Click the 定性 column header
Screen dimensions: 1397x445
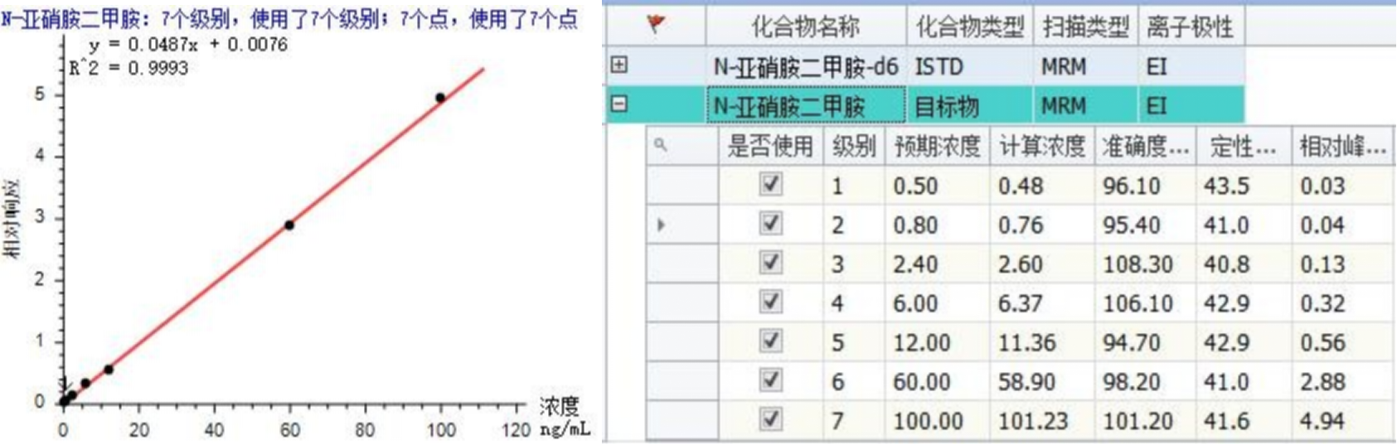(x=1243, y=146)
